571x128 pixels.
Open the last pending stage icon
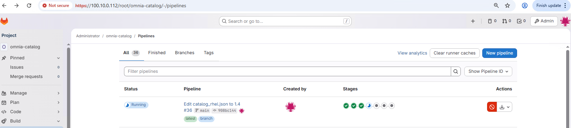click(392, 106)
